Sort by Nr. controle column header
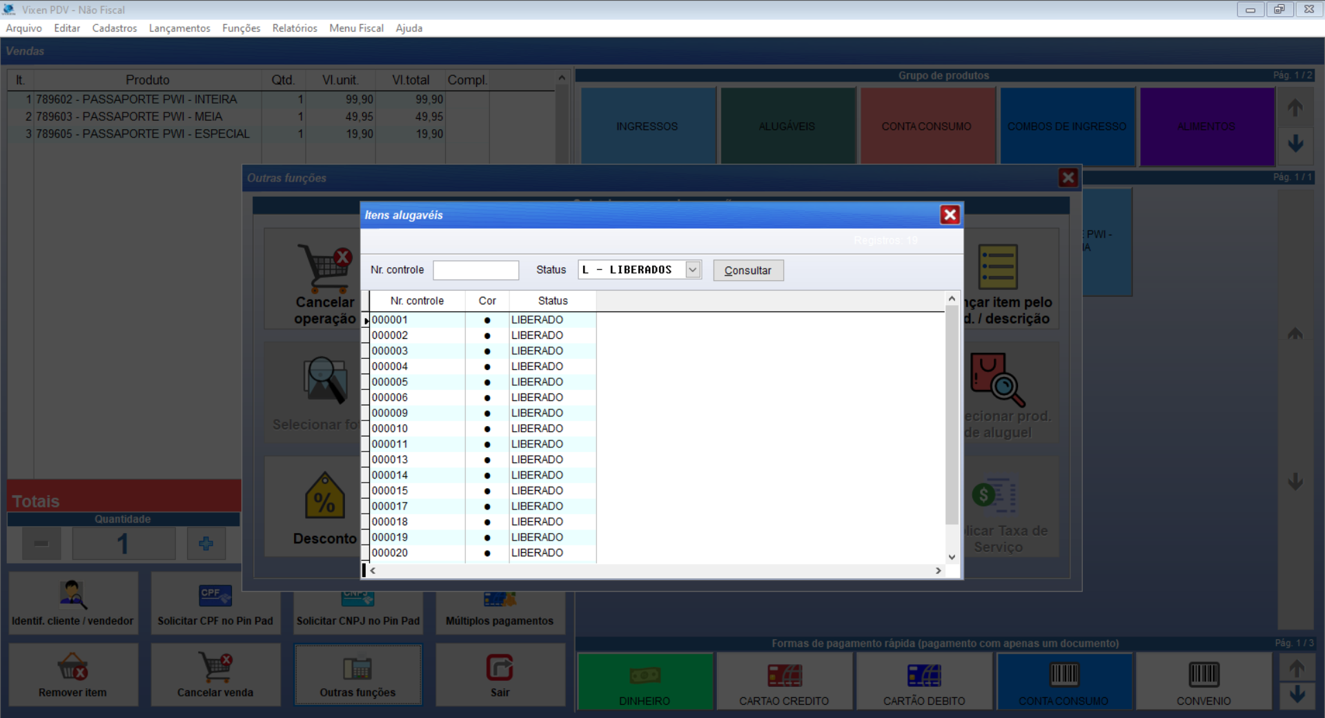The height and width of the screenshot is (718, 1325). click(x=417, y=301)
